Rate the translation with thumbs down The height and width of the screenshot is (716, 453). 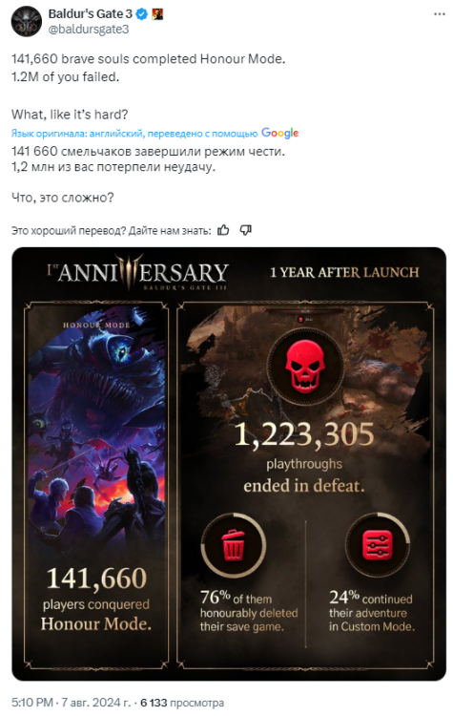coord(245,230)
